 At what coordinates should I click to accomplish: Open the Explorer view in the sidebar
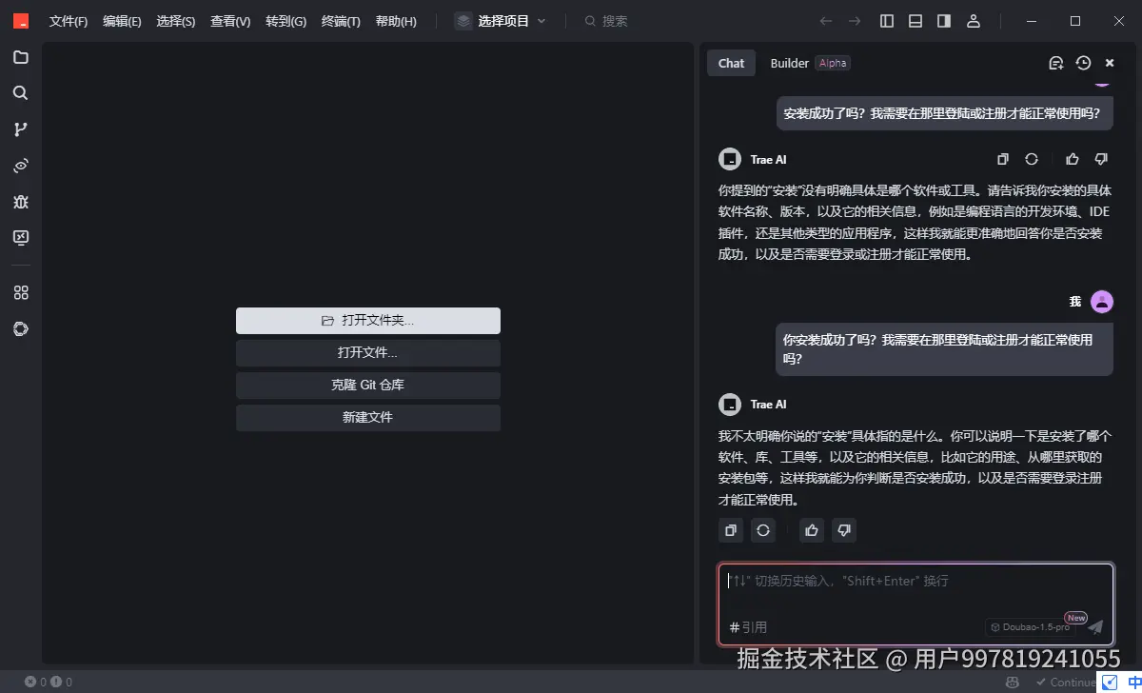pos(21,57)
